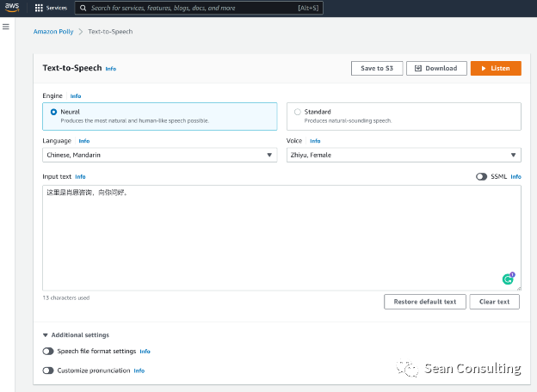Click inside the AWS search box
Viewport: 537px width, 392px height.
click(199, 8)
